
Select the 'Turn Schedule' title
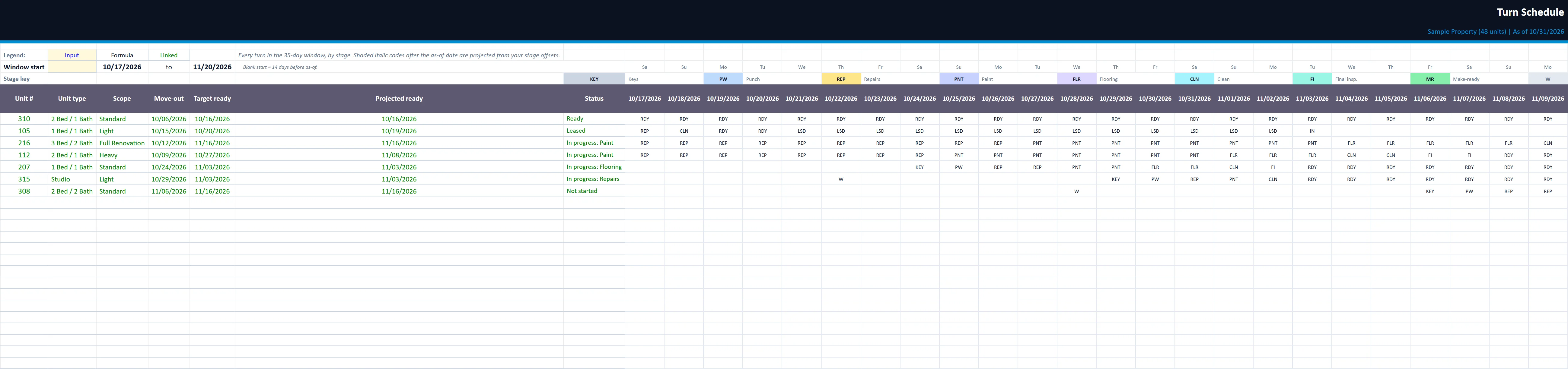tap(1530, 12)
